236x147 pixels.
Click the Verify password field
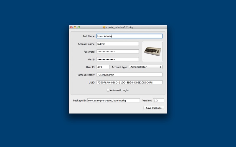pyautogui.click(x=117, y=59)
